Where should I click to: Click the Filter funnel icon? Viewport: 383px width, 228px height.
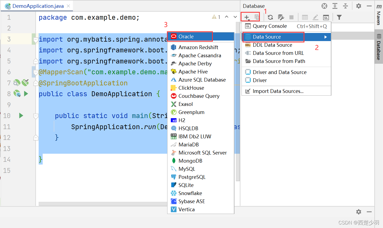(339, 17)
